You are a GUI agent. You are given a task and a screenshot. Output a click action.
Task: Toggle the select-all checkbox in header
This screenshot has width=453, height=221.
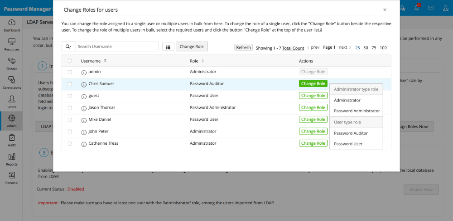click(x=69, y=61)
